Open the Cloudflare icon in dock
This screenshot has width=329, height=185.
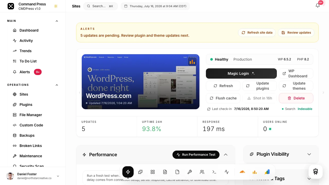point(242,172)
